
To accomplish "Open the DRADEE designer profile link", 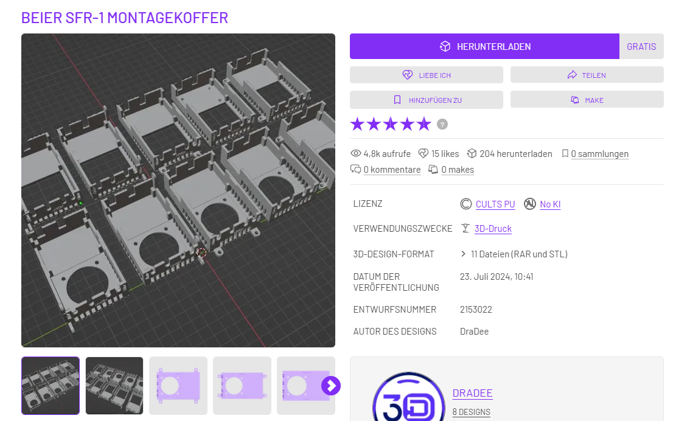I will tap(473, 393).
